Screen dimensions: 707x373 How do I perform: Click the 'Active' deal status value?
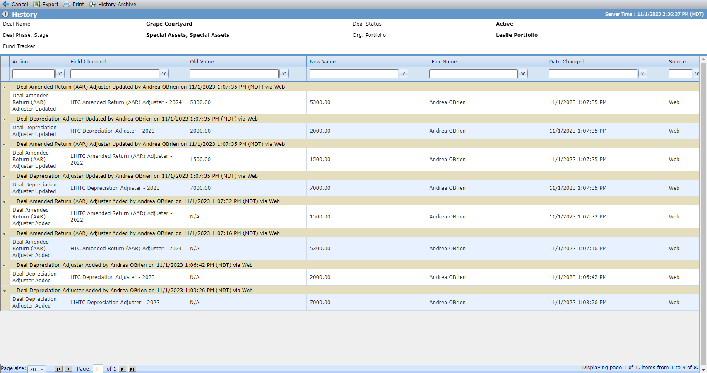[504, 24]
